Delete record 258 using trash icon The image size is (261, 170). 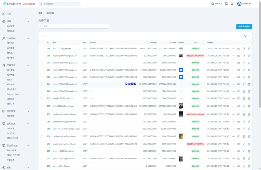[249, 106]
